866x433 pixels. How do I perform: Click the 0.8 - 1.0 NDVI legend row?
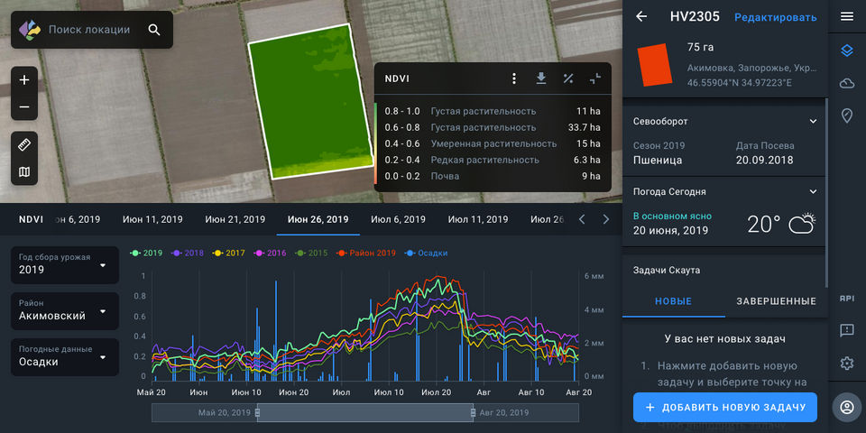(493, 111)
